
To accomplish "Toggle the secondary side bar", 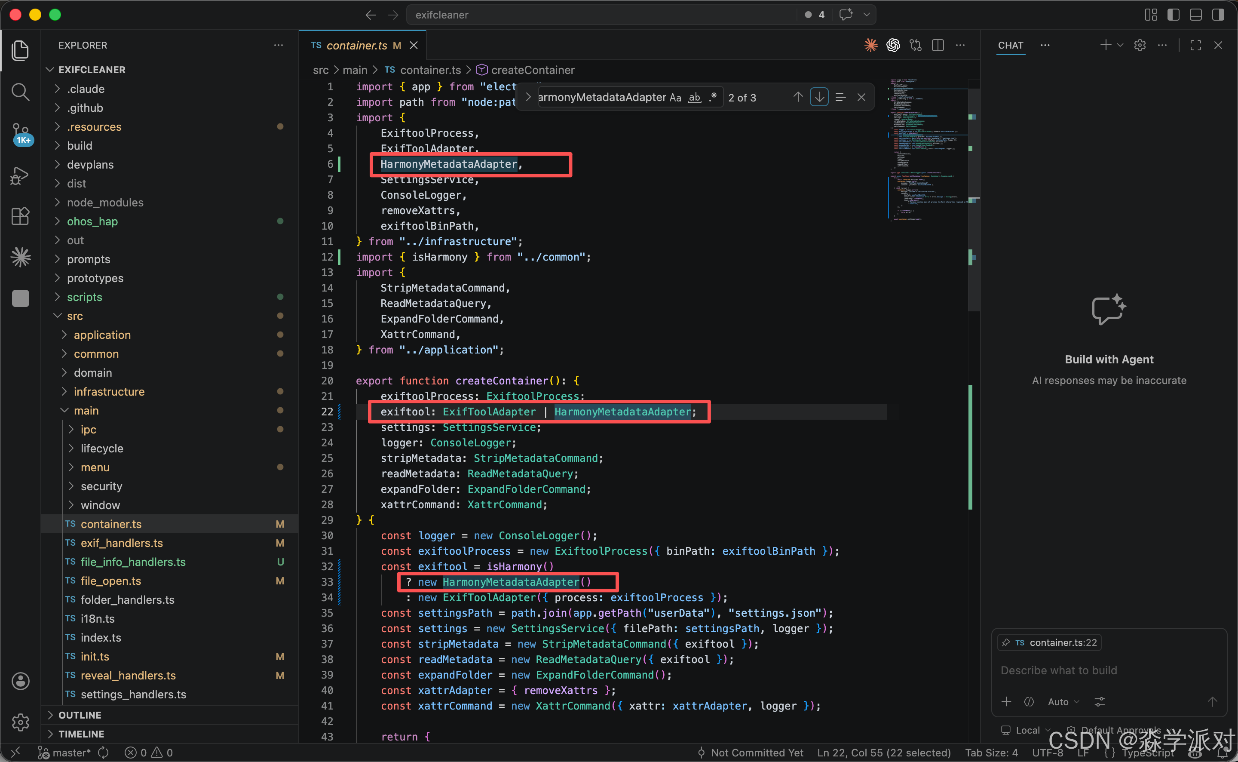I will click(x=1218, y=15).
